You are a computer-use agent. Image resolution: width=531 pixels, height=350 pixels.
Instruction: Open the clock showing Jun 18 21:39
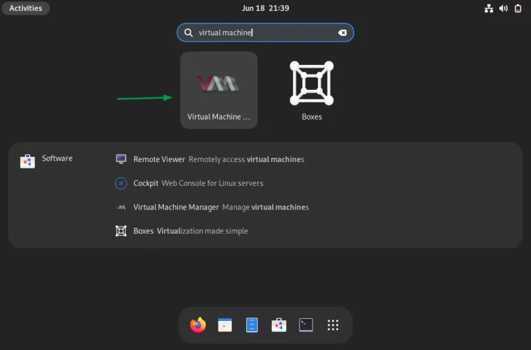click(x=265, y=8)
